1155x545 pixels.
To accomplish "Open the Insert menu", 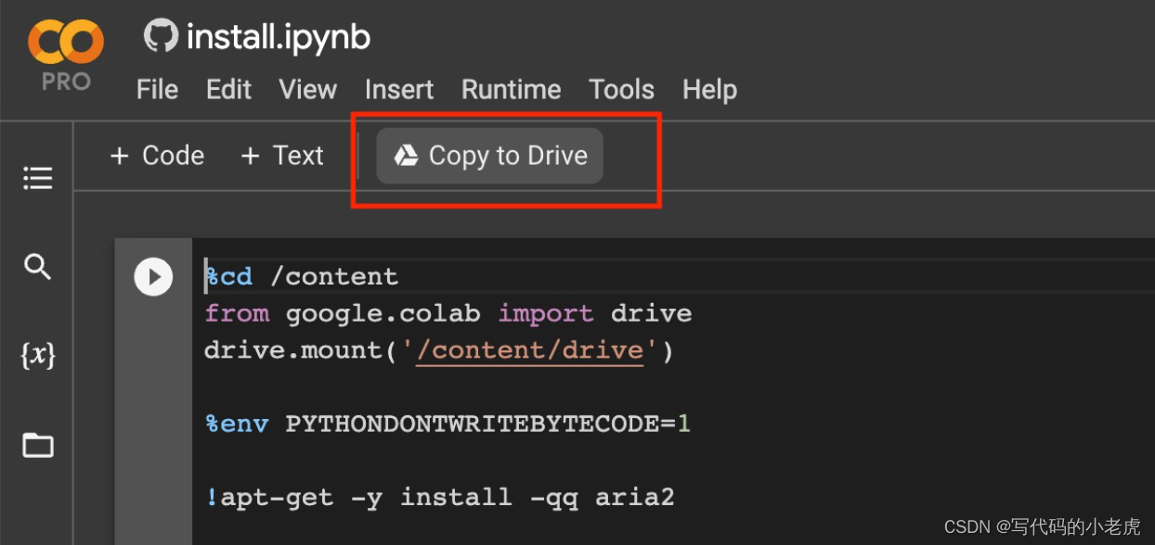I will pos(398,90).
